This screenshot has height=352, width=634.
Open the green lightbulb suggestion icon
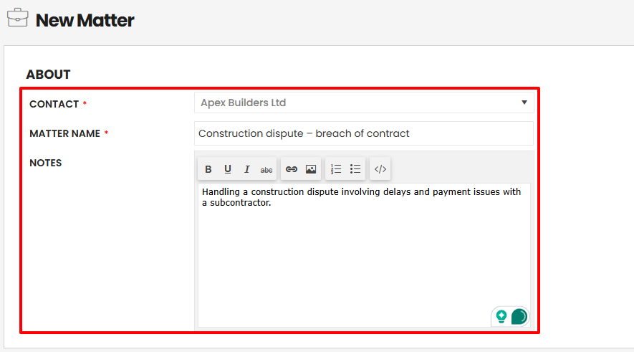tap(501, 316)
